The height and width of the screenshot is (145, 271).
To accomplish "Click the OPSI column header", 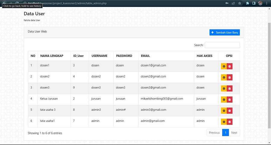I will click(229, 56).
